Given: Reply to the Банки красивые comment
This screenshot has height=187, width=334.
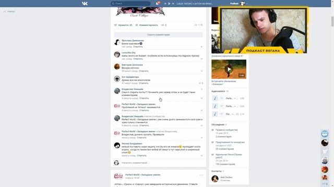Looking at the screenshot, I should coord(138,47).
